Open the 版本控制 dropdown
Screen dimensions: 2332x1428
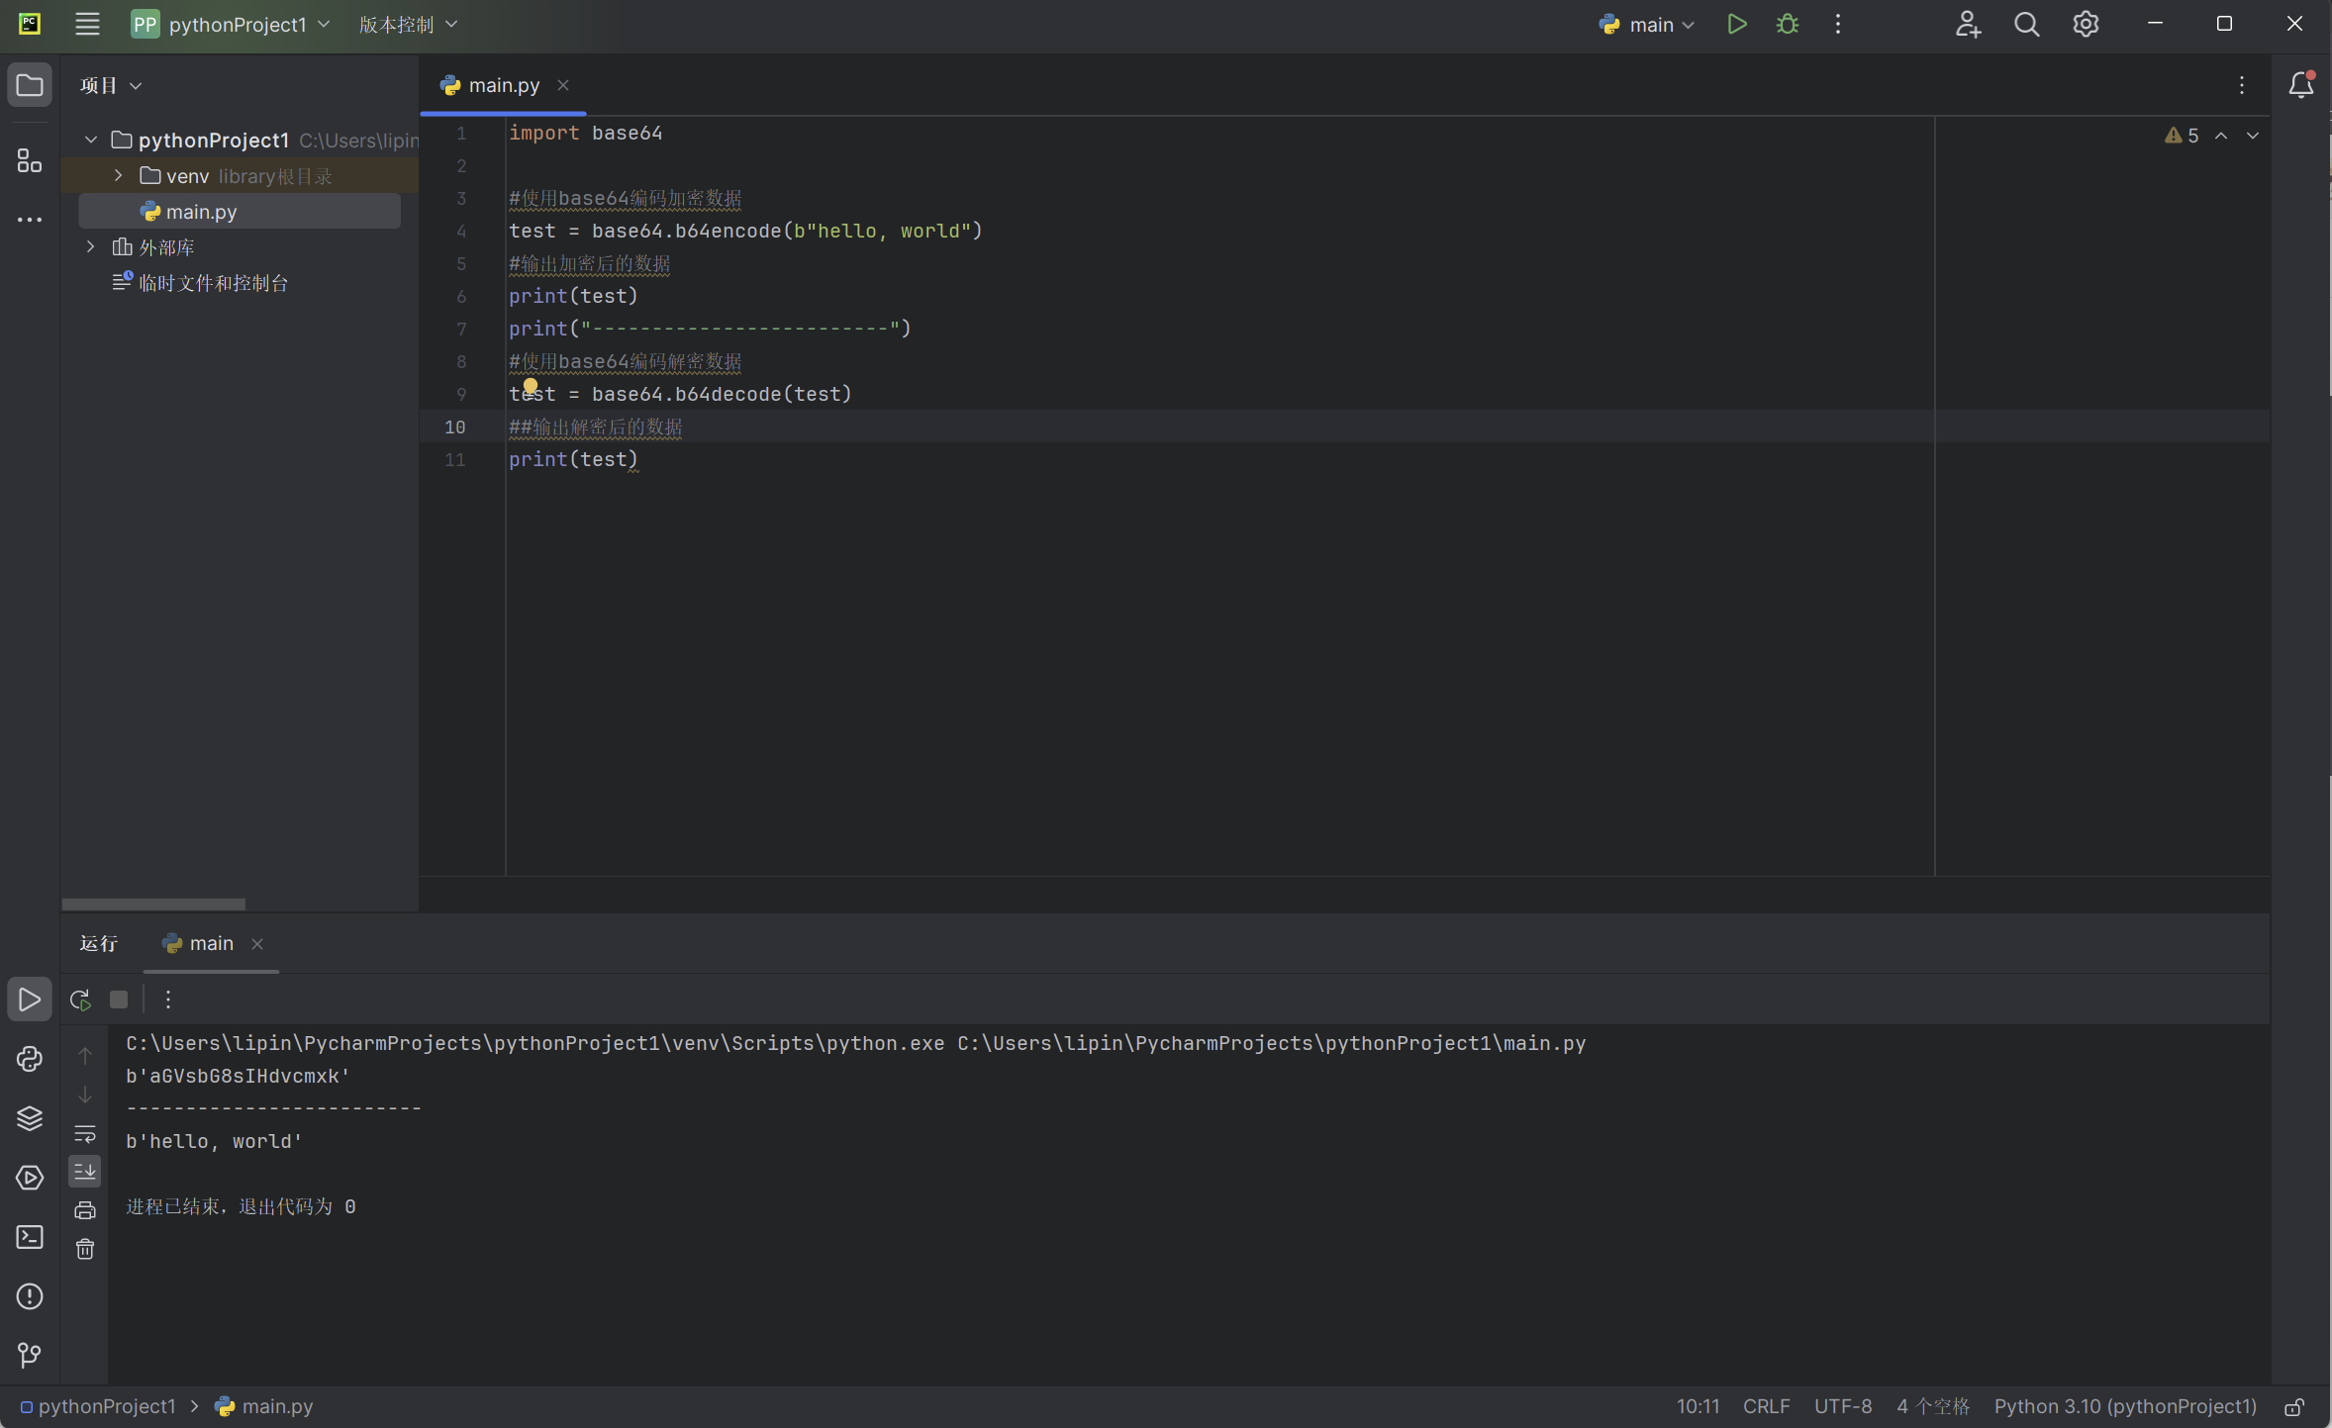pos(408,24)
